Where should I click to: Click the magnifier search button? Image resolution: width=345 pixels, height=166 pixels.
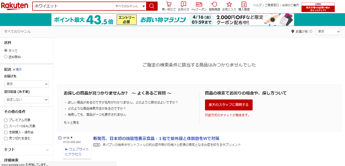click(152, 6)
